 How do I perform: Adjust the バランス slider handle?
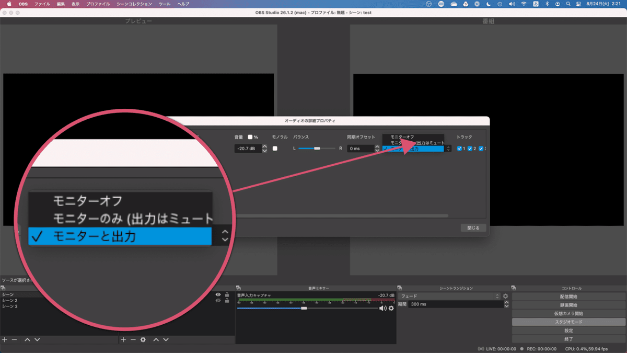coord(317,149)
